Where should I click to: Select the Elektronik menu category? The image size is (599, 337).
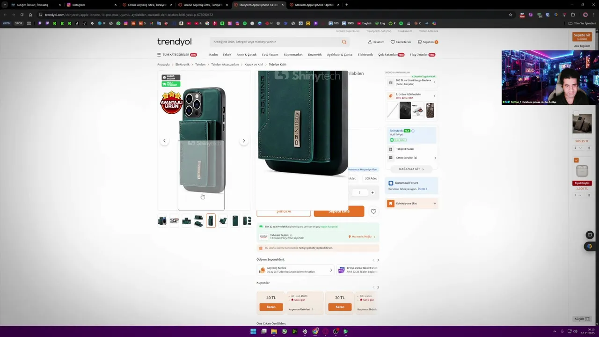365,55
